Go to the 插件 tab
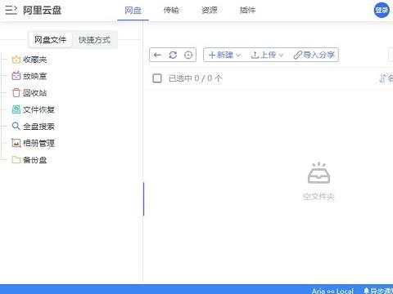The image size is (393, 294). click(247, 11)
